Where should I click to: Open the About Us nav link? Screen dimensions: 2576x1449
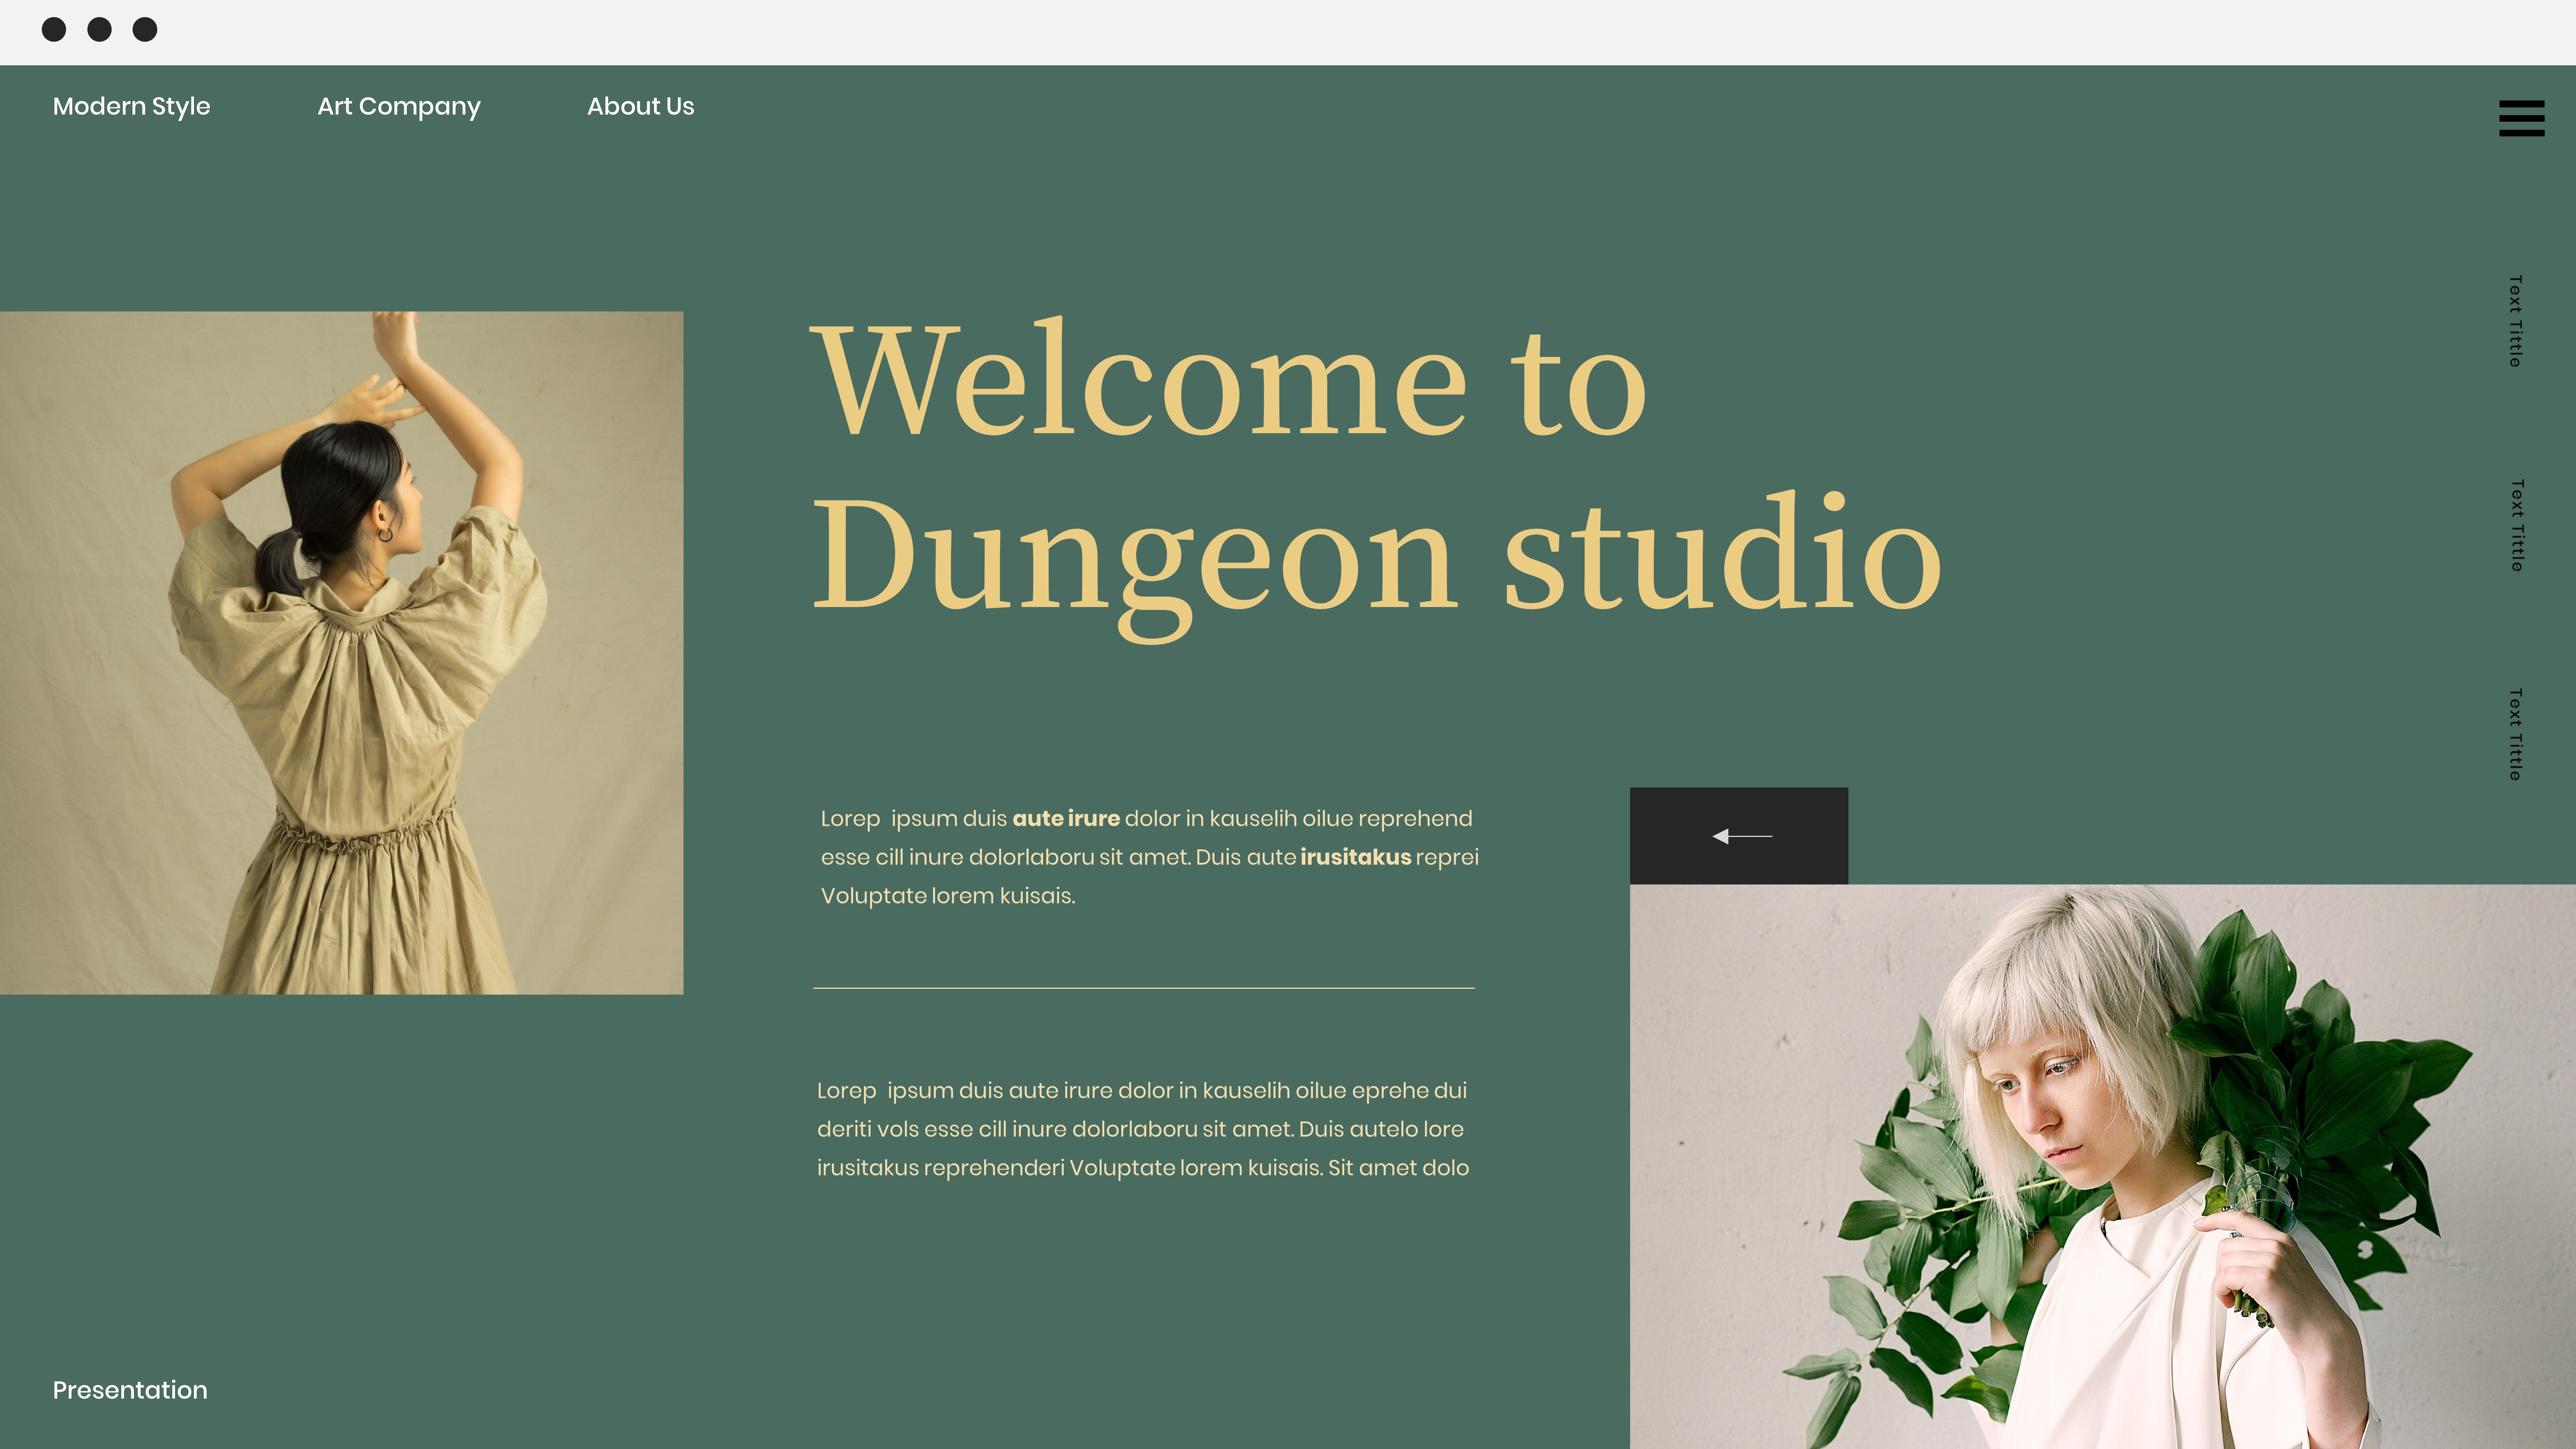click(640, 106)
